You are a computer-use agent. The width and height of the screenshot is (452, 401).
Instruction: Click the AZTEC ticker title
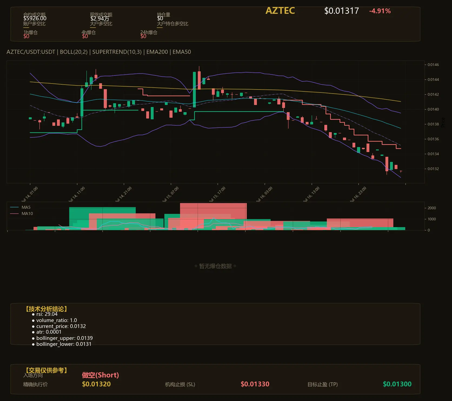[x=280, y=11]
